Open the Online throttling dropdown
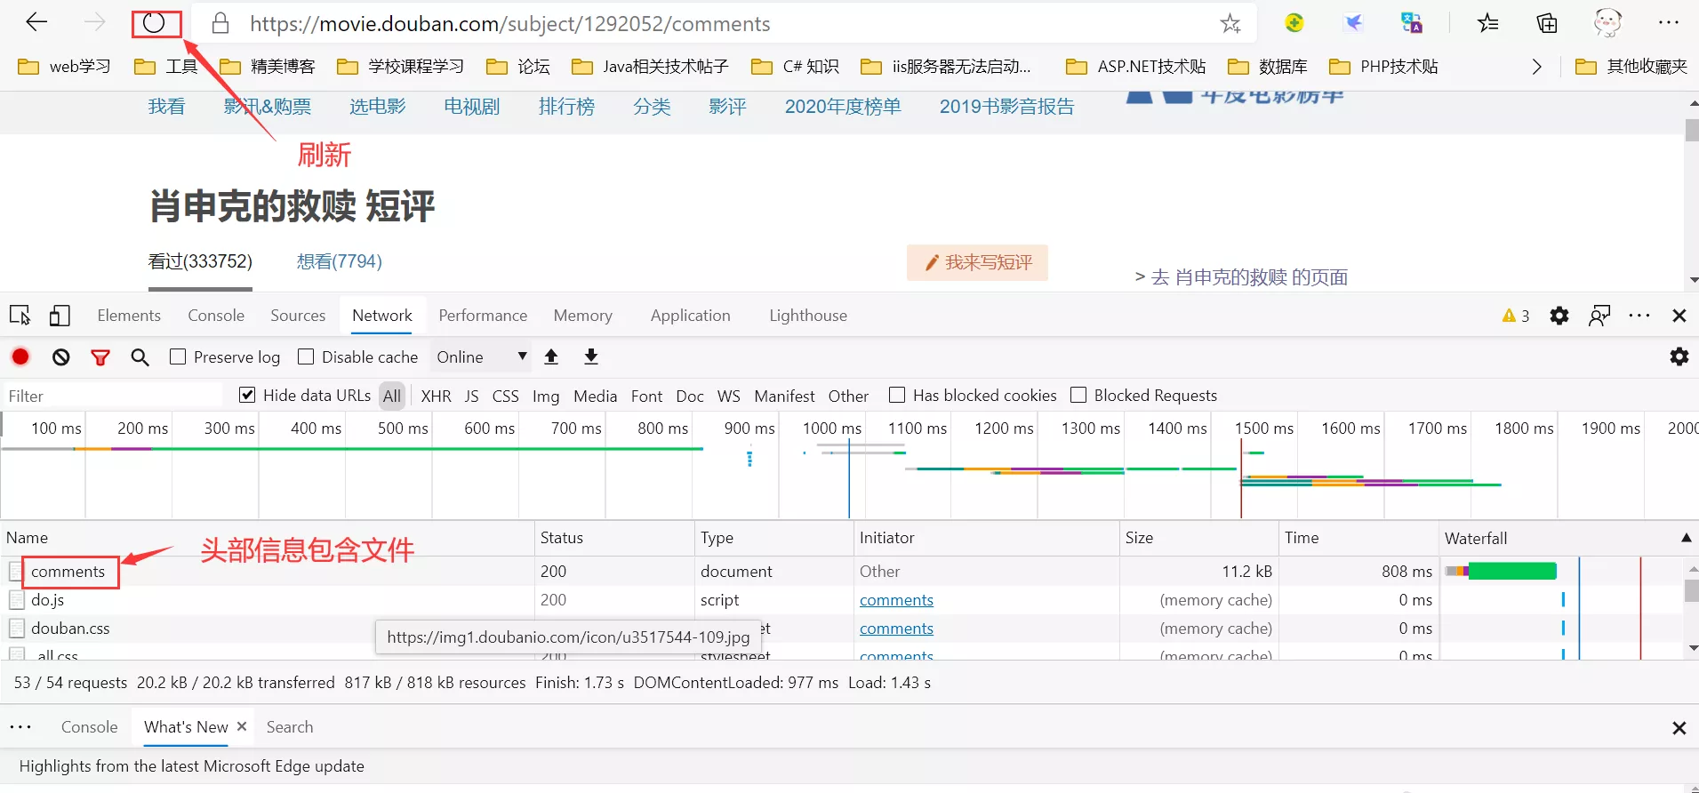The width and height of the screenshot is (1699, 793). pos(481,356)
